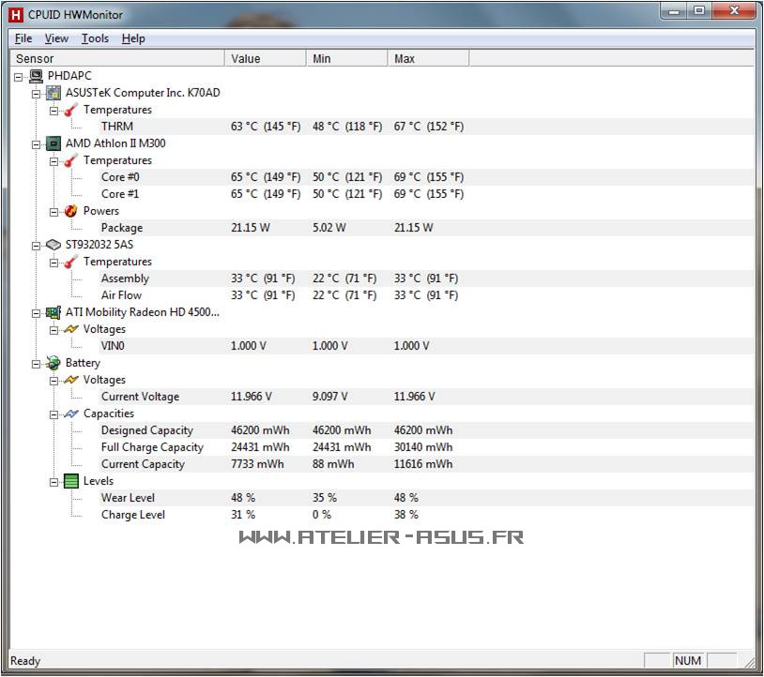Image resolution: width=764 pixels, height=677 pixels.
Task: Click the ATI Mobility Radeon graphics card icon
Action: click(x=53, y=312)
